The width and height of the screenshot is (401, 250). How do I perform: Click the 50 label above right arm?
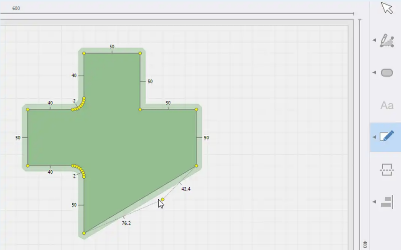(168, 103)
